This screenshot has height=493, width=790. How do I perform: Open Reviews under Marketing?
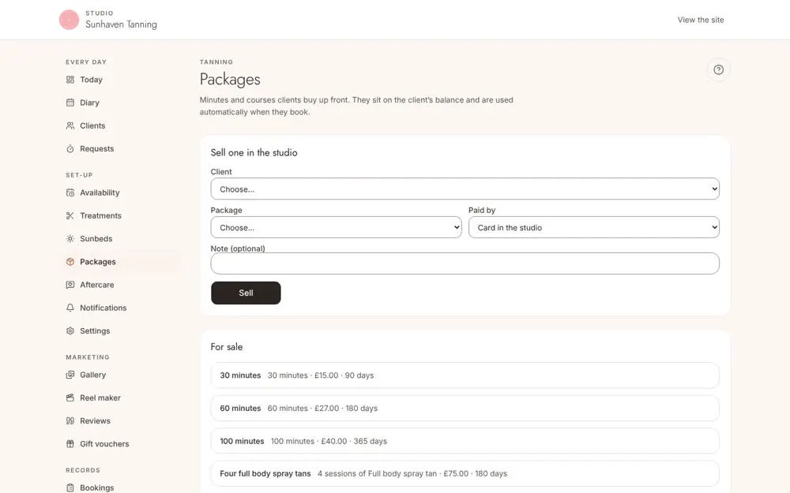pyautogui.click(x=95, y=421)
